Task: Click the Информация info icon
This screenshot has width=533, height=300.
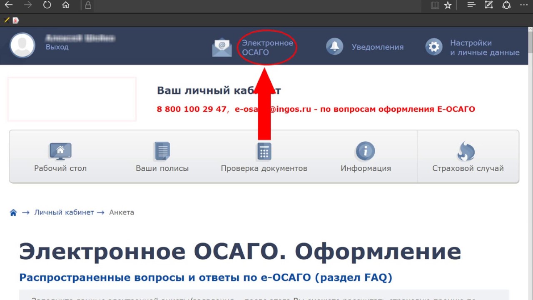Action: pyautogui.click(x=365, y=151)
